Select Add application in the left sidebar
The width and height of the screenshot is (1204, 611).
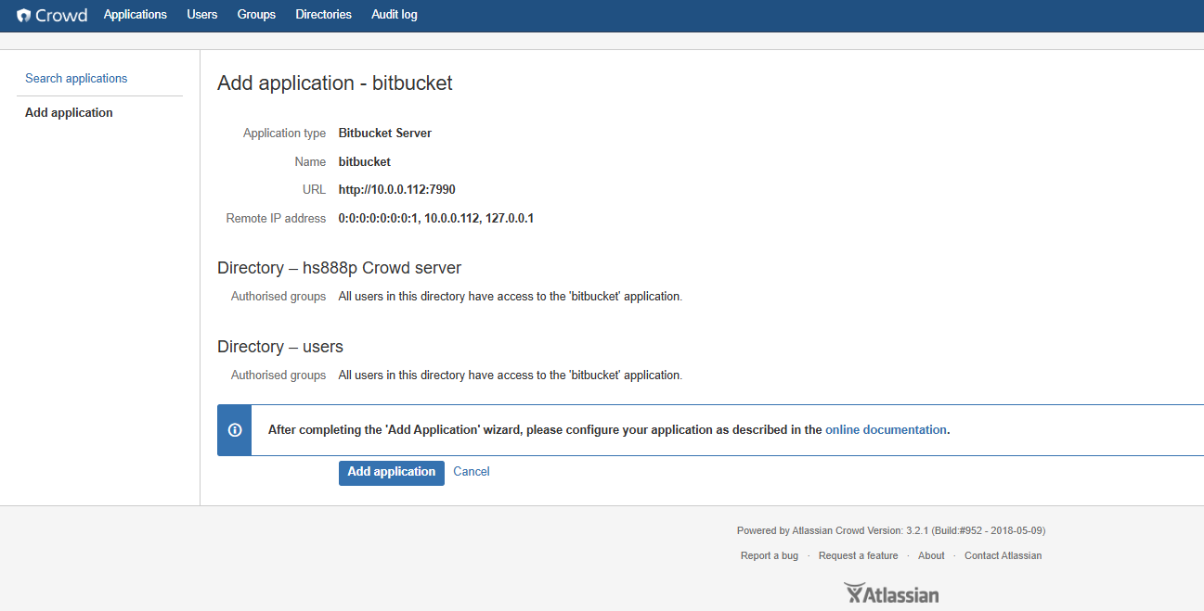pos(69,113)
